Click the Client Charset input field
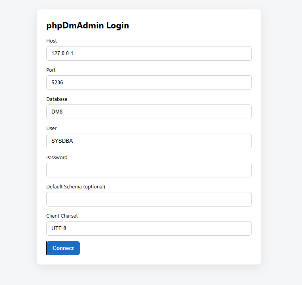302x285 pixels. tap(149, 229)
